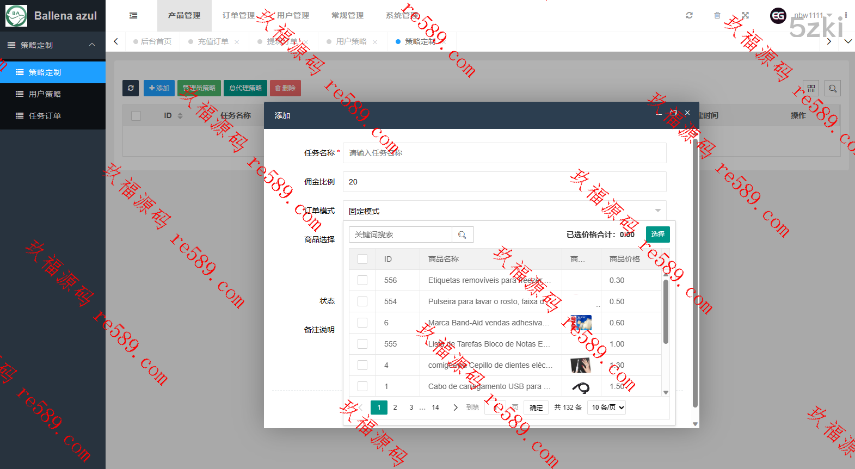This screenshot has height=469, width=855.
Task: Click the sidebar collapse menu icon
Action: [x=133, y=16]
